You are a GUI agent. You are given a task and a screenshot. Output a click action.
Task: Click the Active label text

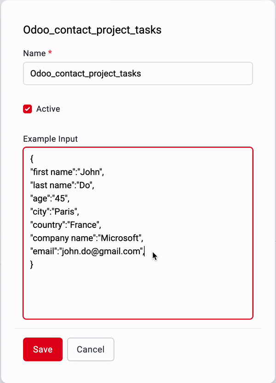(x=48, y=109)
